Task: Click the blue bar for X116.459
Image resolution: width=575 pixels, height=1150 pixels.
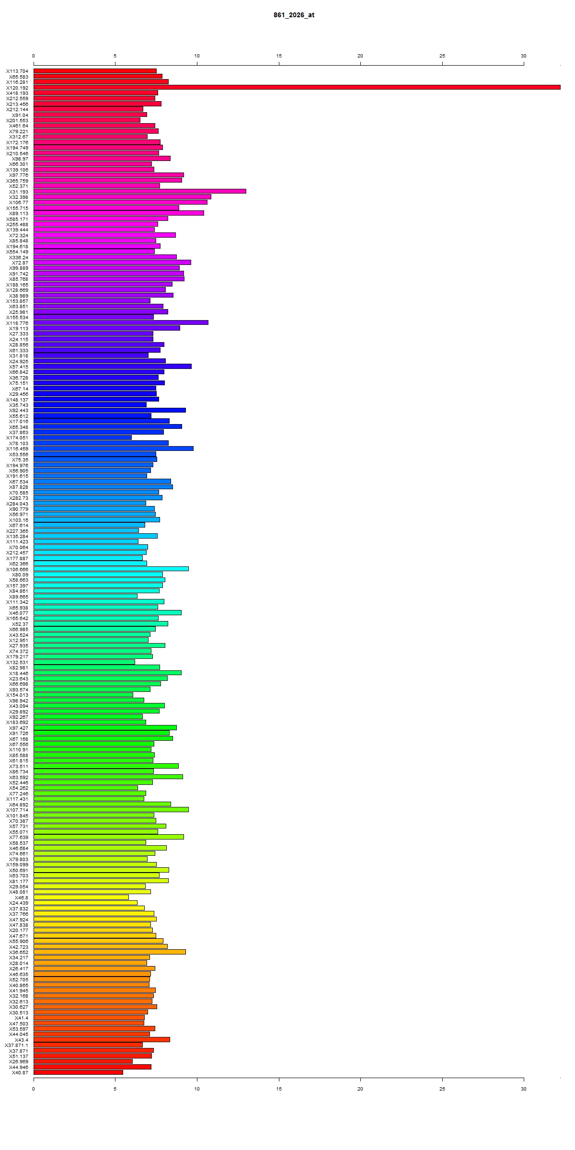Action: (x=113, y=448)
